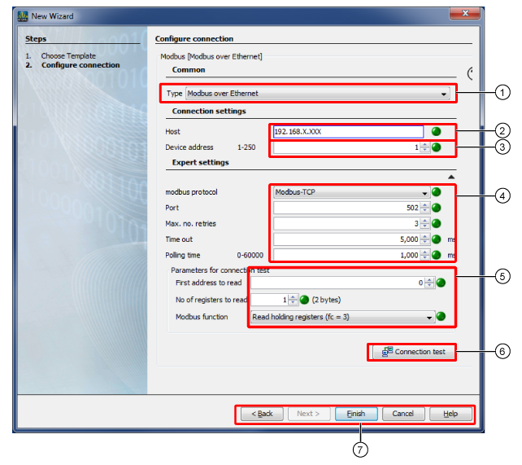Collapse the Expert settings section arrow
This screenshot has width=522, height=465.
point(451,176)
